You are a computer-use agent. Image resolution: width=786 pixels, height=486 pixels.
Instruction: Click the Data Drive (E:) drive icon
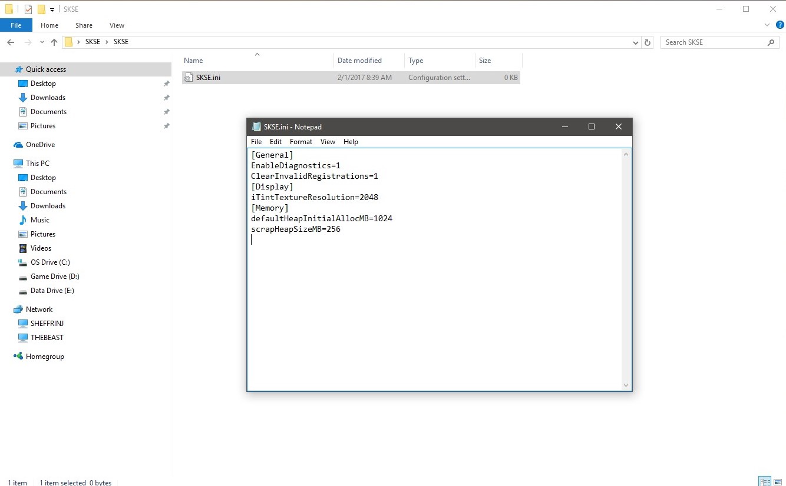23,291
